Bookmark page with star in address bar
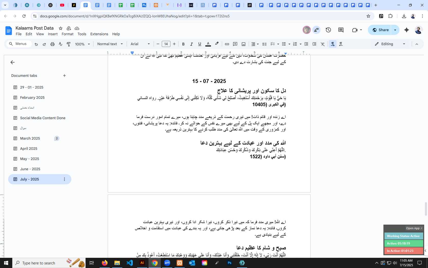 pyautogui.click(x=368, y=16)
